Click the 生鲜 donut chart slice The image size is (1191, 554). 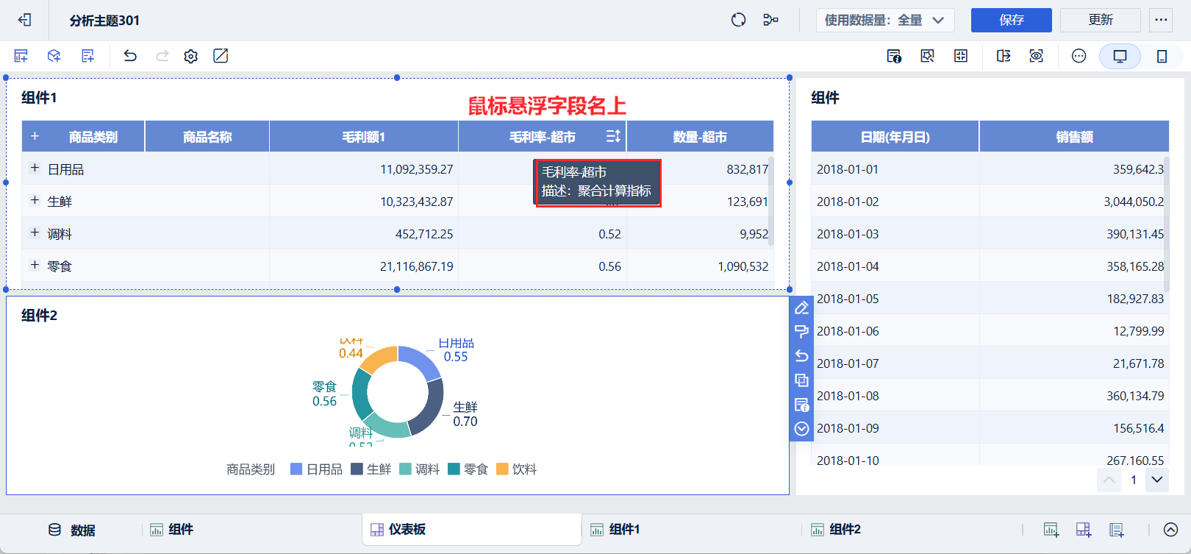click(x=429, y=408)
